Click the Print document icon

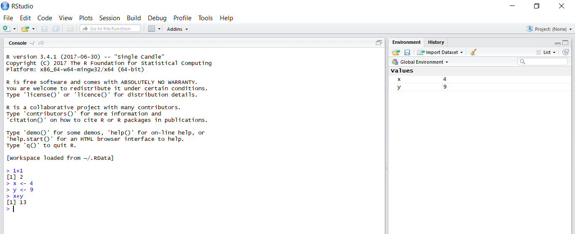[70, 29]
